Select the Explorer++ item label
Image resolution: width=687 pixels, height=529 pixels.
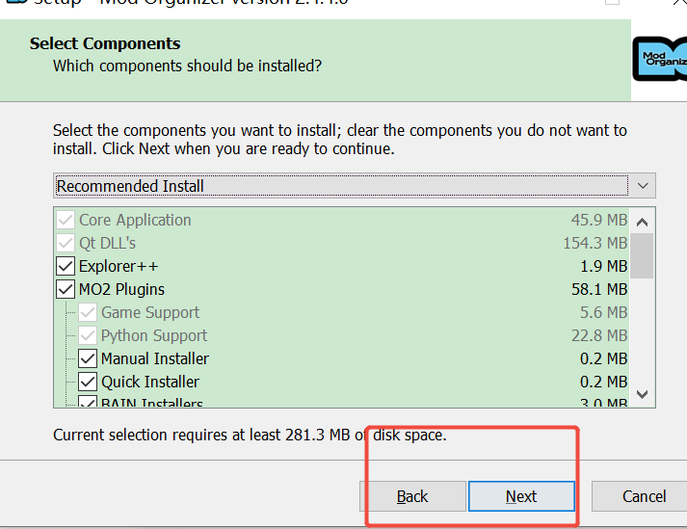pos(119,266)
